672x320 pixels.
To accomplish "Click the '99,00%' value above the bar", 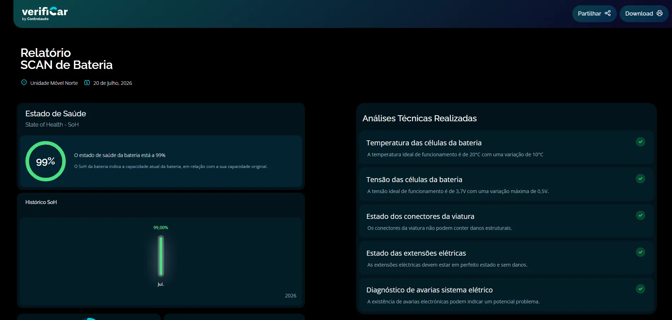I will point(161,228).
